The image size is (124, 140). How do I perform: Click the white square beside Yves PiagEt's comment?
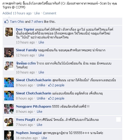(118, 120)
